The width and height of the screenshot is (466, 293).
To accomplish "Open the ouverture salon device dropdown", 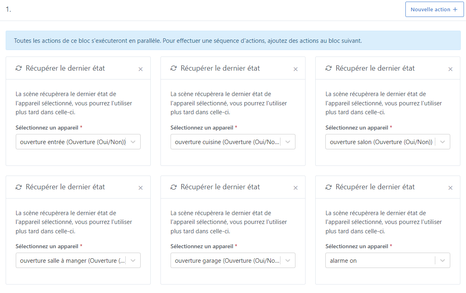I will click(x=388, y=142).
